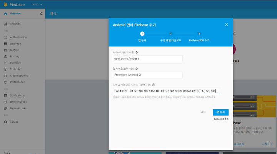
Task: Open the Test Lab menu item
Action: tap(15, 69)
